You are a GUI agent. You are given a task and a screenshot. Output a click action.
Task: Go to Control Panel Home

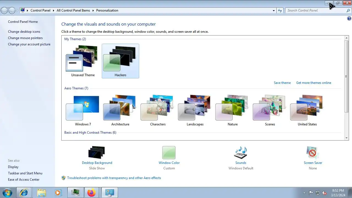[23, 22]
